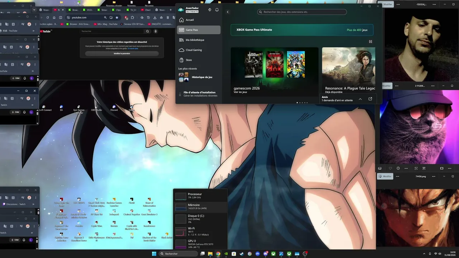The height and width of the screenshot is (258, 459).
Task: Open the Goat Simulator 3 desktop icon
Action: pyautogui.click(x=149, y=212)
